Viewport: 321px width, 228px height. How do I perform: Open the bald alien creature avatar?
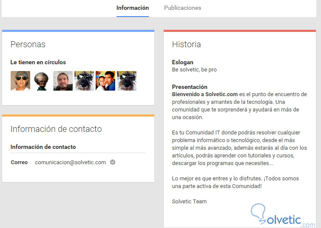pos(42,81)
